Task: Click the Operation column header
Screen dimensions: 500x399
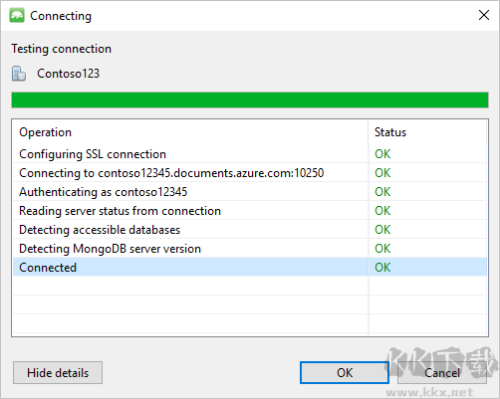Action: pyautogui.click(x=190, y=132)
